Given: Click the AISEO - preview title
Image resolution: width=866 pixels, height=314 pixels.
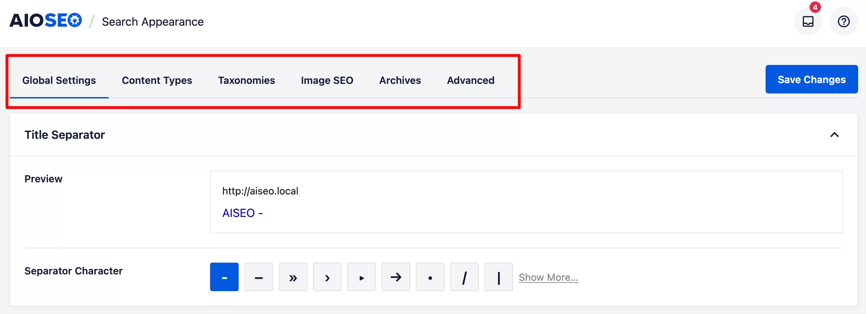Looking at the screenshot, I should (243, 213).
